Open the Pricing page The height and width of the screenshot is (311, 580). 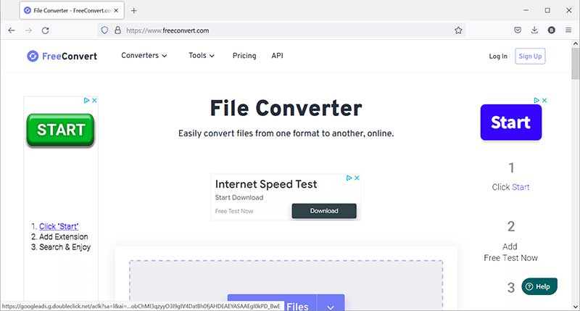click(x=244, y=56)
